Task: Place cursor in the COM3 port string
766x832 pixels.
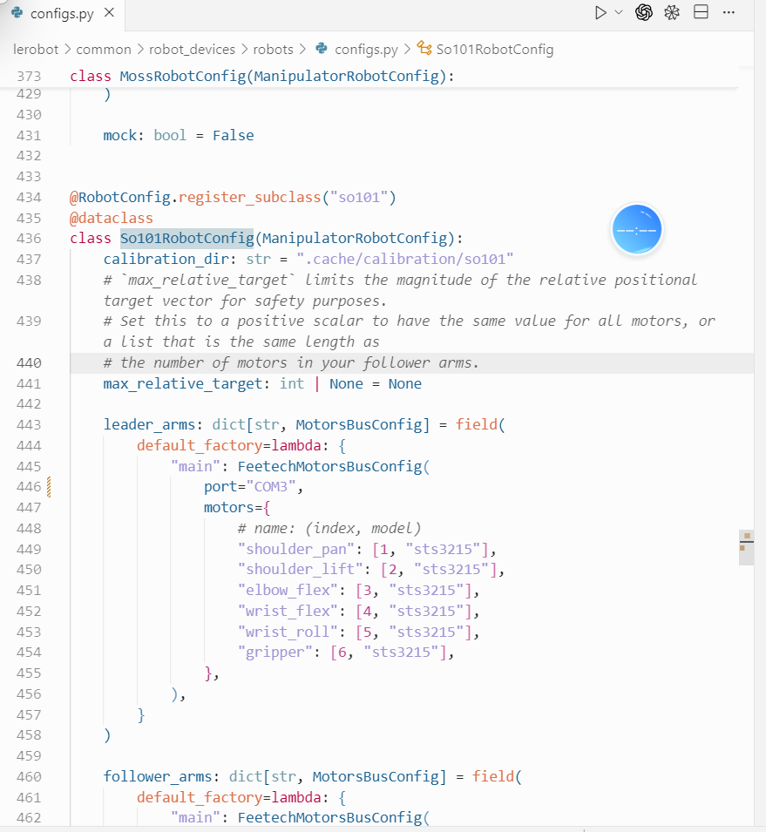Action: pos(271,487)
